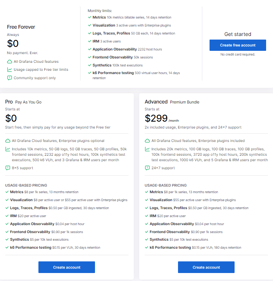Select the Pro Pay As You Go heading
Image resolution: width=273 pixels, height=281 pixels.
coord(23,102)
